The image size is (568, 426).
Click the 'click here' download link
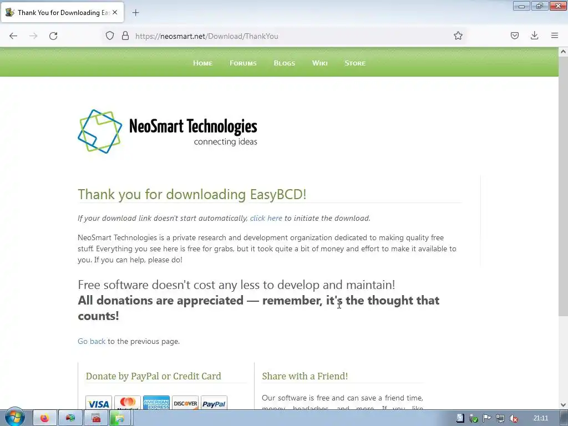(266, 218)
